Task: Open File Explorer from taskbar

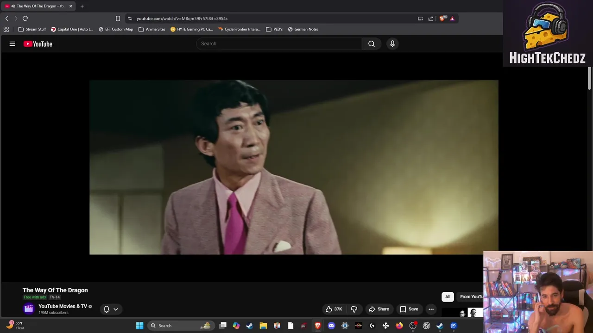Action: point(263,326)
